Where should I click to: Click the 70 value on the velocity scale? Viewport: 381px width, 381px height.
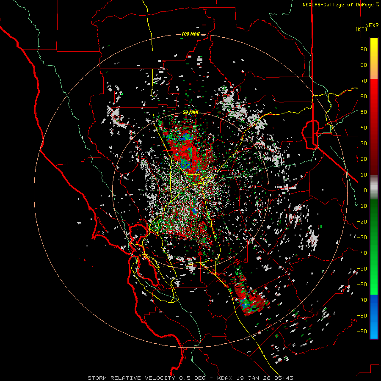[364, 81]
